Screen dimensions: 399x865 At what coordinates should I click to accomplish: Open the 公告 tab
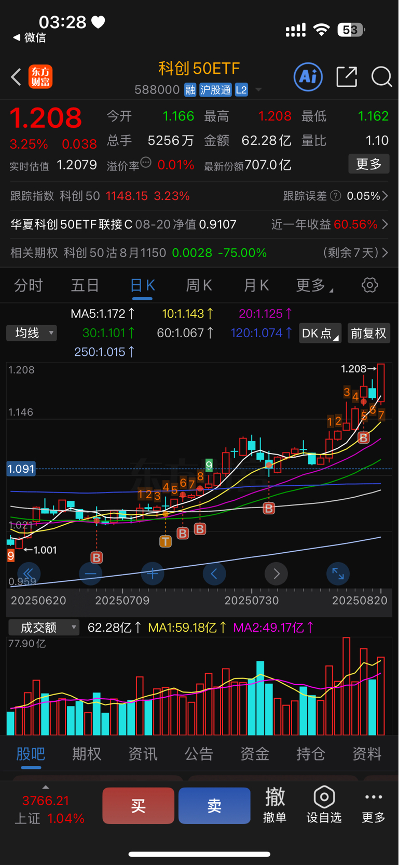click(199, 754)
